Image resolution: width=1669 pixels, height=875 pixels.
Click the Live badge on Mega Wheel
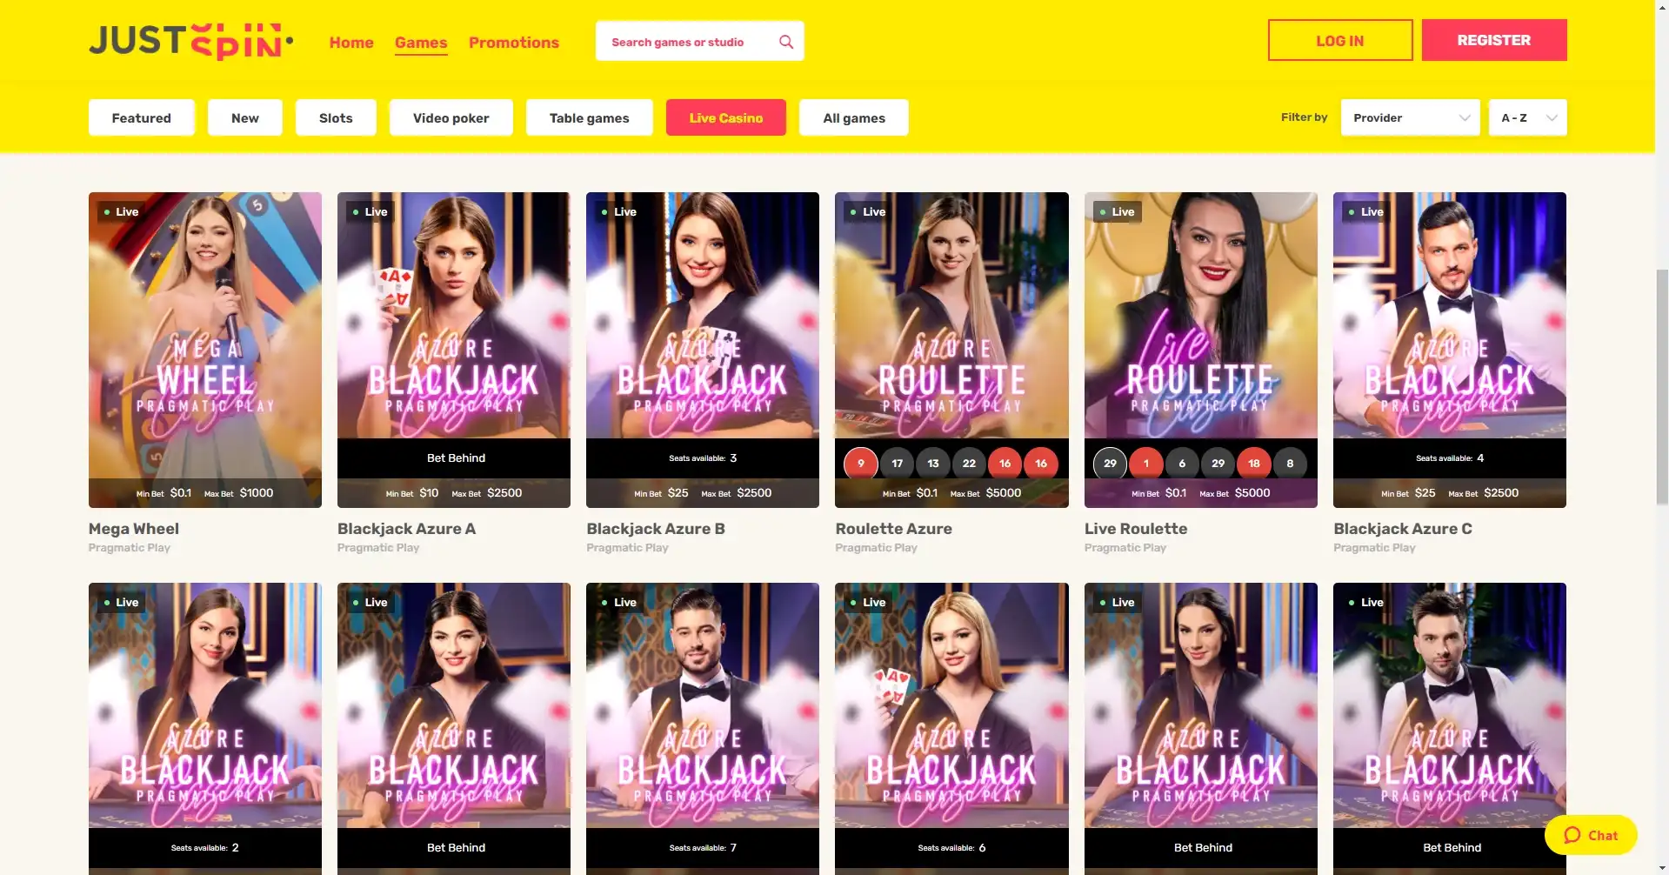coord(121,211)
